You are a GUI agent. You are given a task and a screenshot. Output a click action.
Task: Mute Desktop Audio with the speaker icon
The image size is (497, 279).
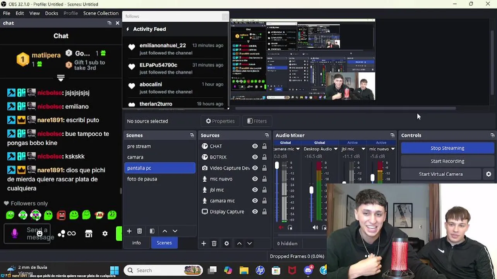(315, 227)
